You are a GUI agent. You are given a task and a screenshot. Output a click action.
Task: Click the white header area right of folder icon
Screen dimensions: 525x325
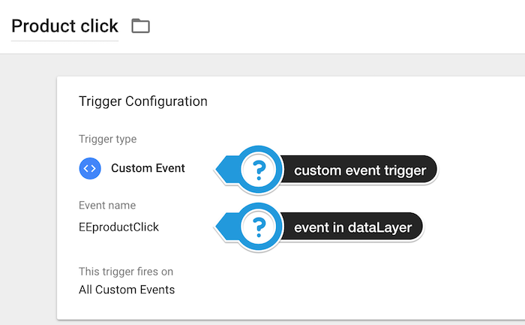[337, 26]
